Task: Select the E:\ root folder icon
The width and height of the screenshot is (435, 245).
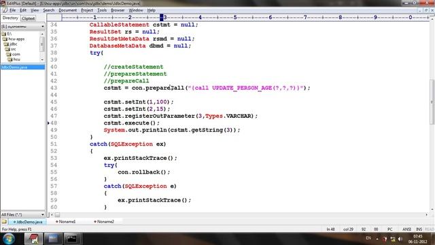Action: point(4,34)
